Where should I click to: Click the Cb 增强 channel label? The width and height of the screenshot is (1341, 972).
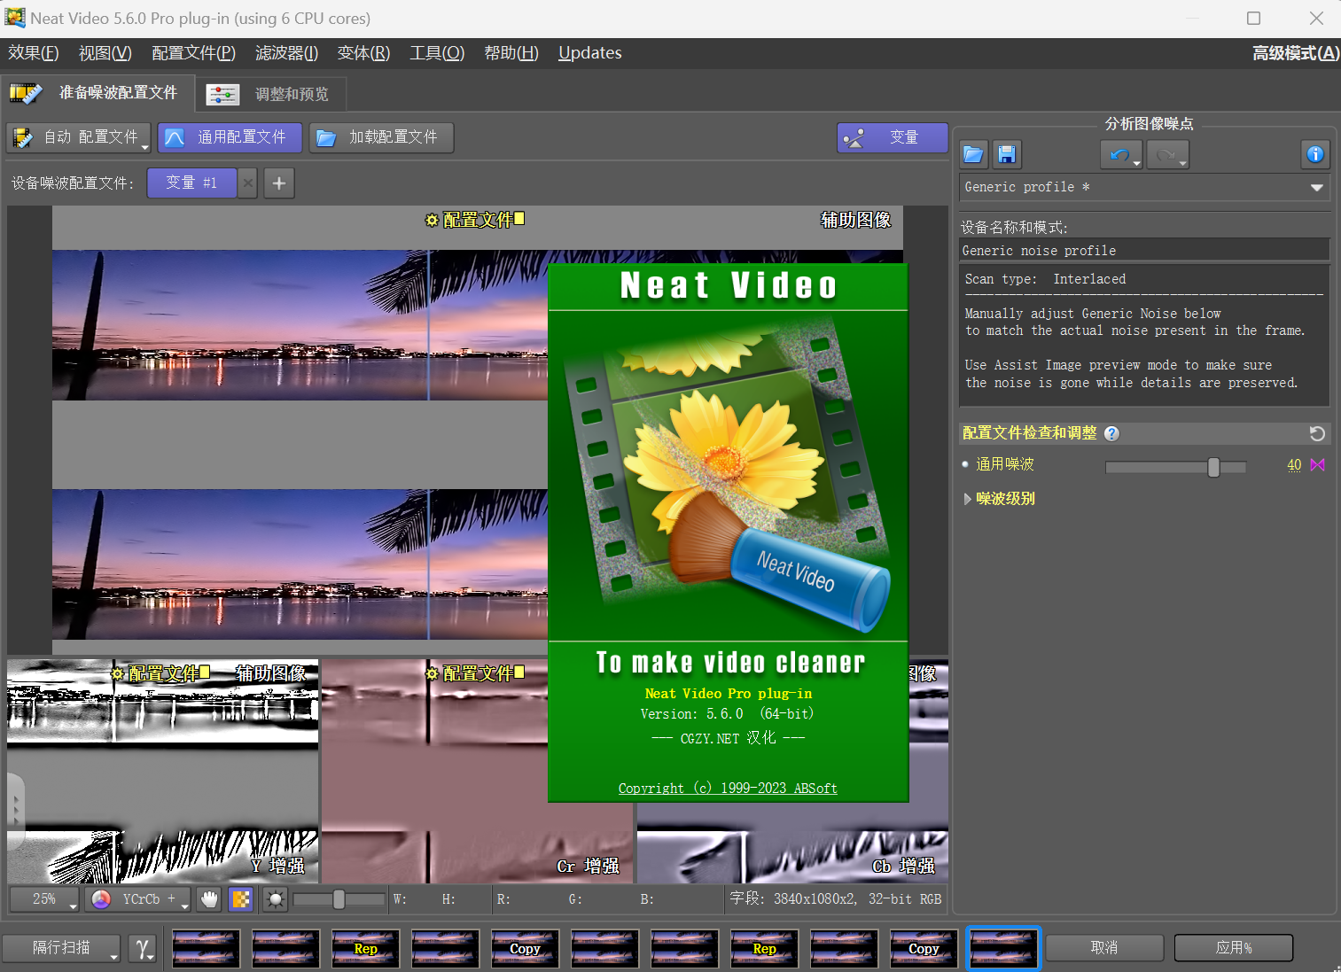(x=903, y=866)
